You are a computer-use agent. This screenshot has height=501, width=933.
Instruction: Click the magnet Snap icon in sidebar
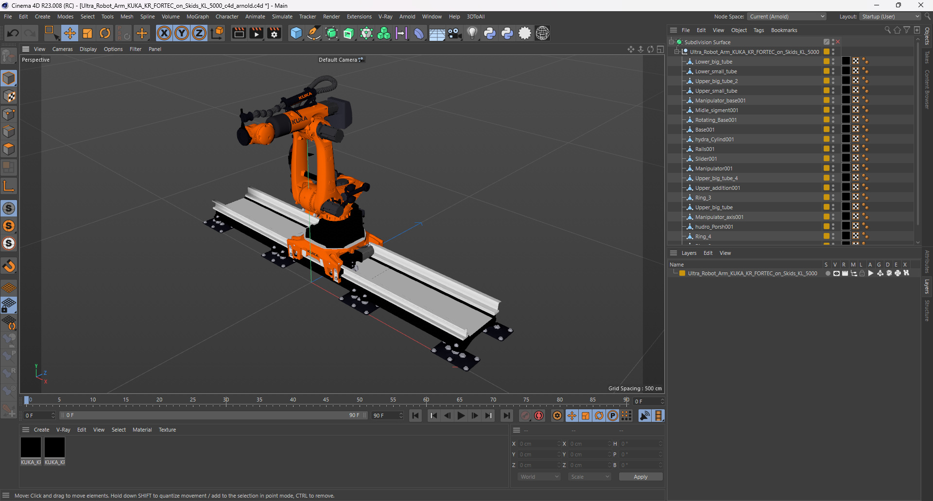tap(9, 266)
